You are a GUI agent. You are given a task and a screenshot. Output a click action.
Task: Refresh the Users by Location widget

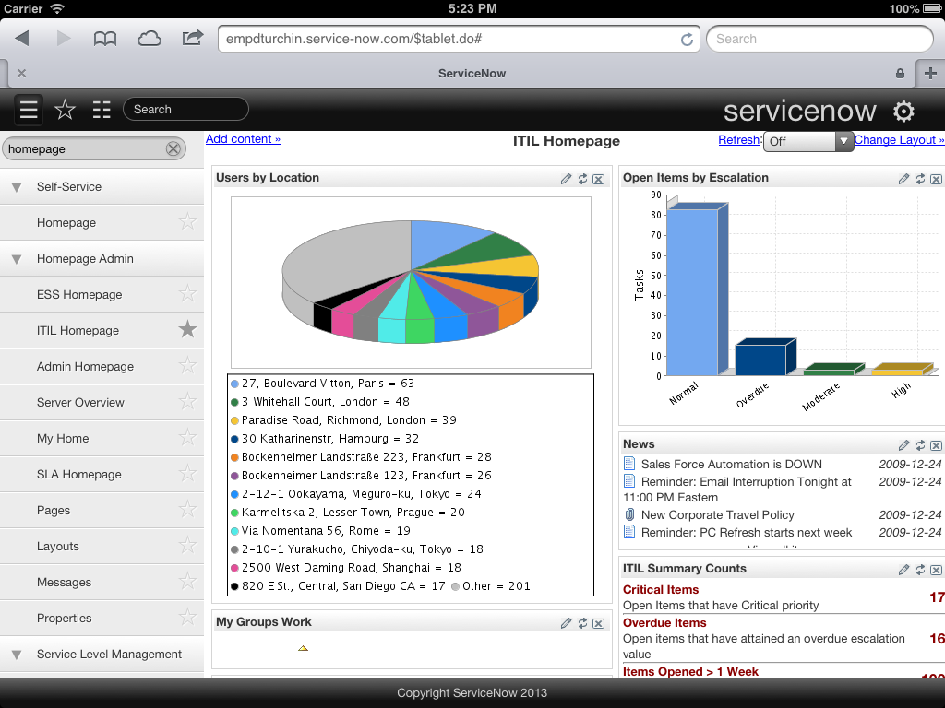(582, 179)
